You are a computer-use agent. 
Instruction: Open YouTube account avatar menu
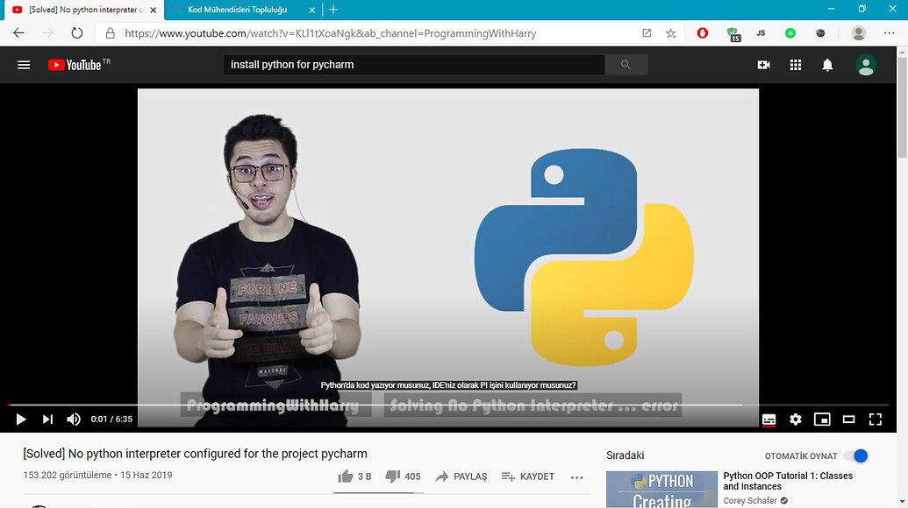pyautogui.click(x=865, y=64)
